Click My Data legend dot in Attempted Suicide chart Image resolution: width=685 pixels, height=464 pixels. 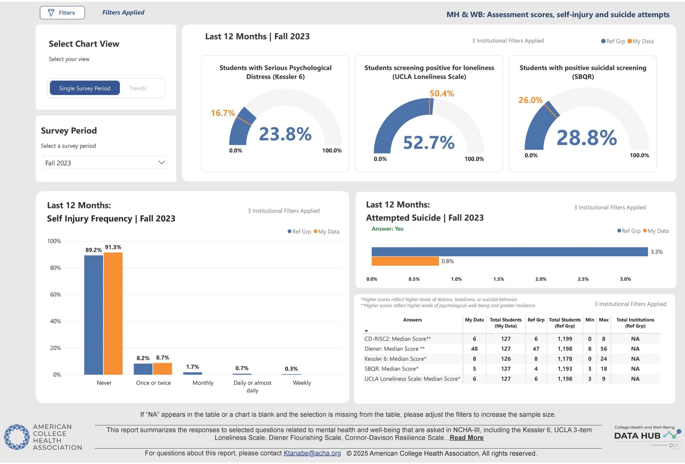click(x=645, y=231)
